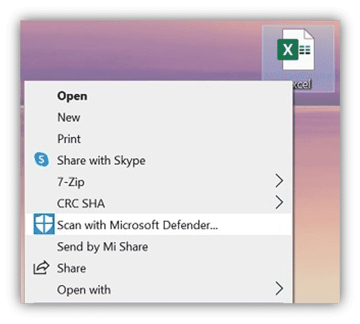
Task: Click the Share arrow icon
Action: (x=41, y=267)
